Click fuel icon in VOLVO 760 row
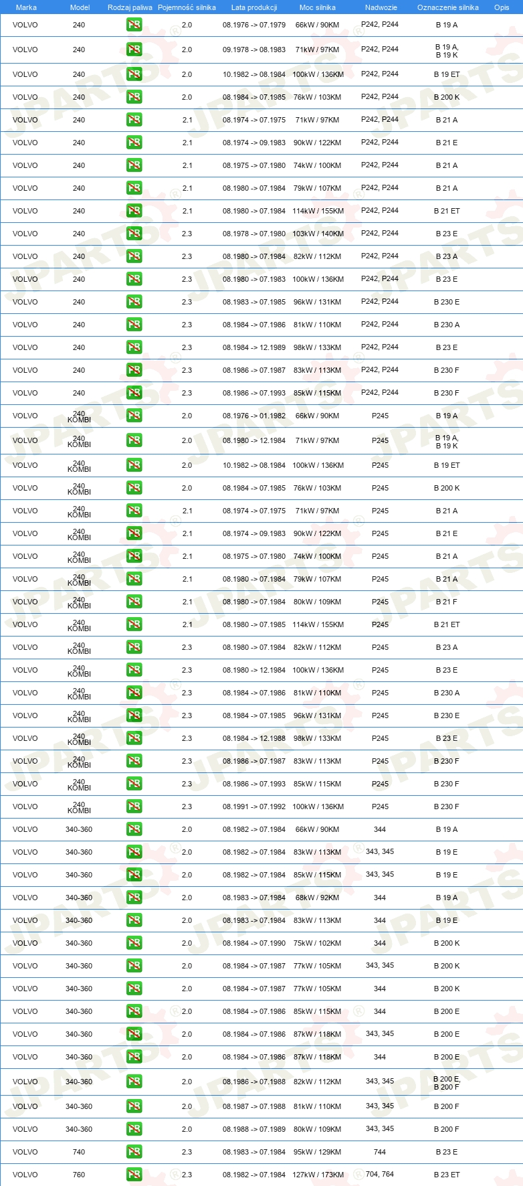The width and height of the screenshot is (523, 1186). click(x=134, y=1175)
